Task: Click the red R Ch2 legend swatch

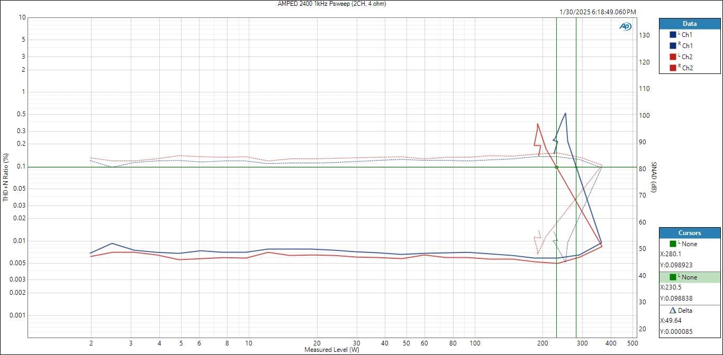Action: coord(673,68)
